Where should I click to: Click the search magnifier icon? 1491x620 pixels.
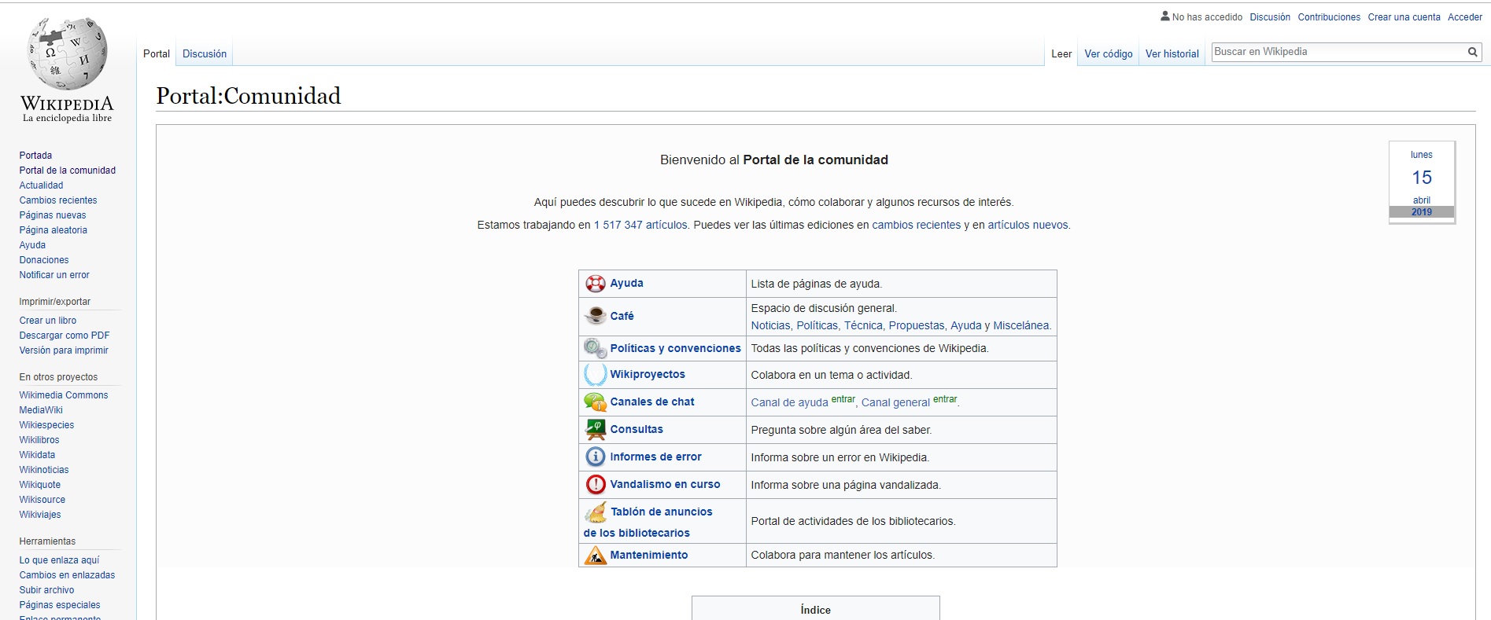(1472, 52)
